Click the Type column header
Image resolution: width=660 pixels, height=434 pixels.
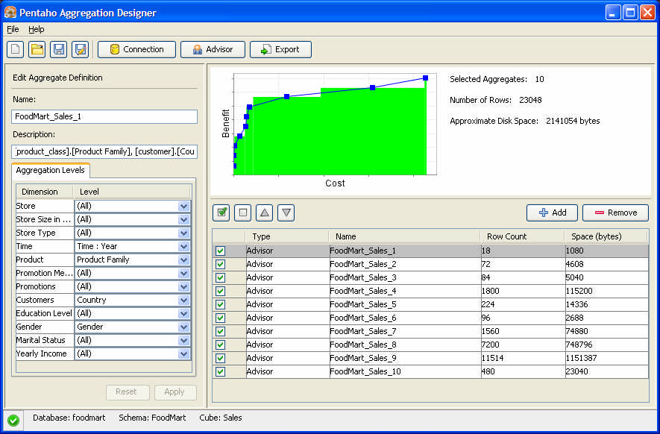[287, 236]
